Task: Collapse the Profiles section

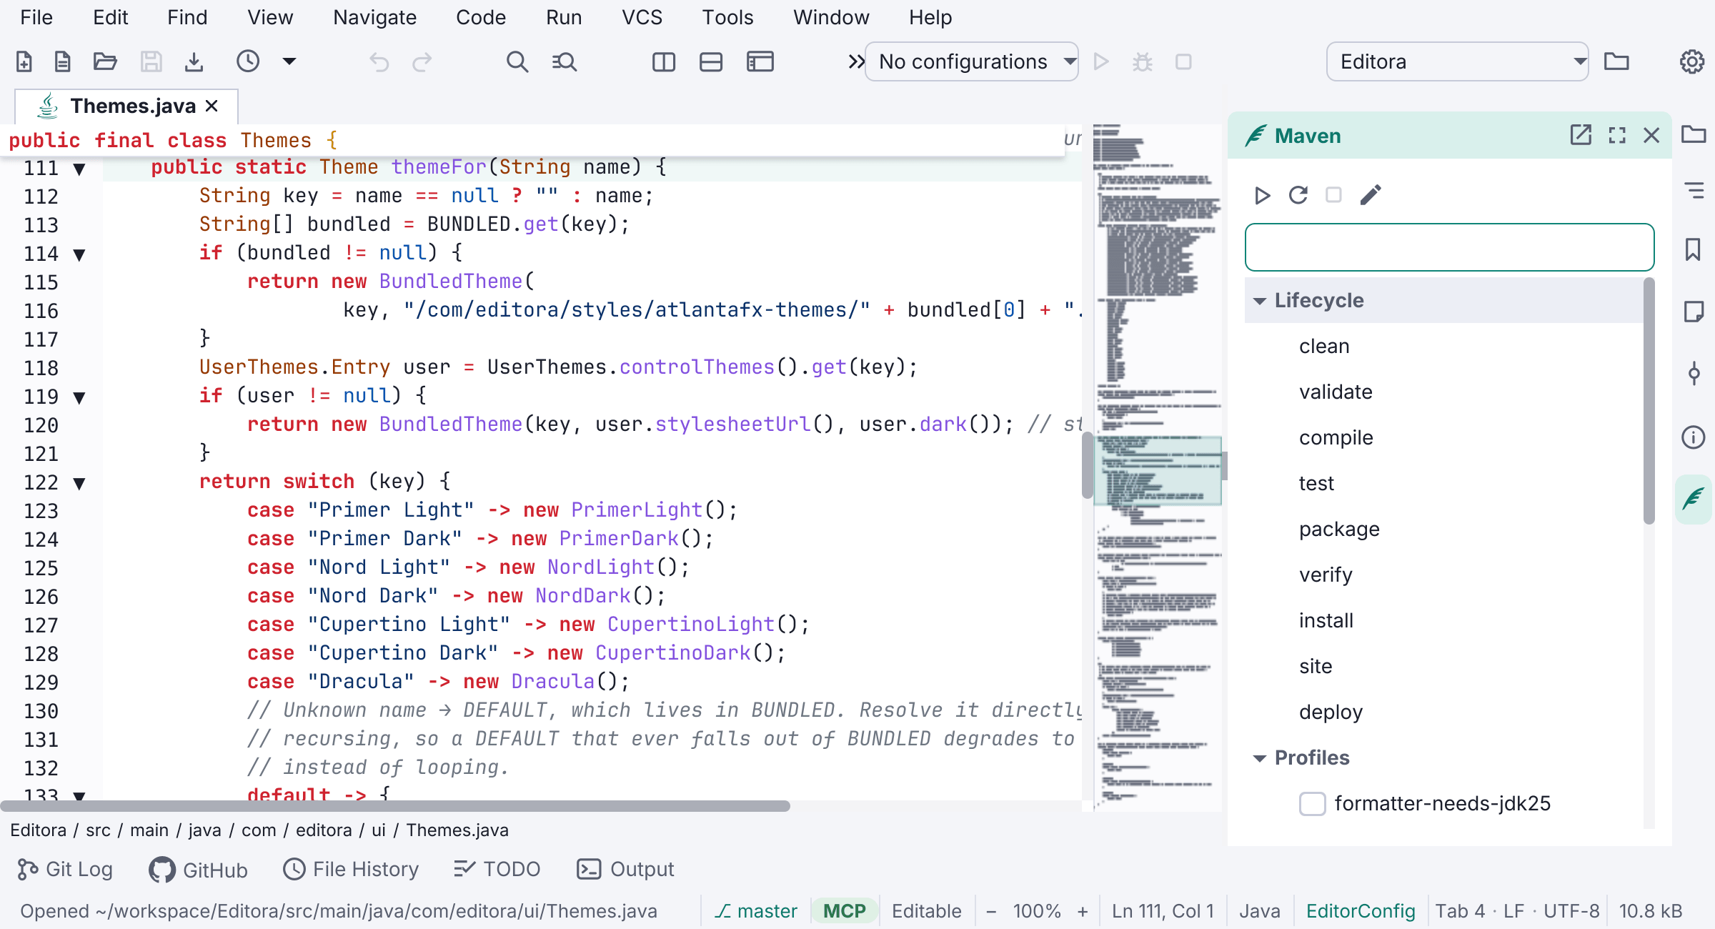Action: 1260,758
